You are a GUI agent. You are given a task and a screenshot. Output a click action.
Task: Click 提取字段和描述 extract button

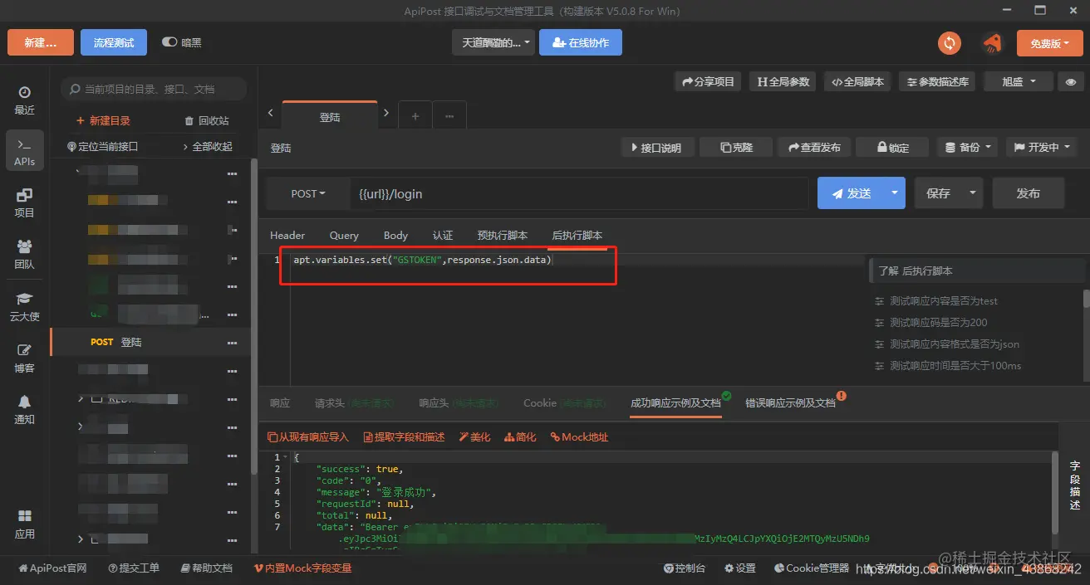tap(405, 436)
